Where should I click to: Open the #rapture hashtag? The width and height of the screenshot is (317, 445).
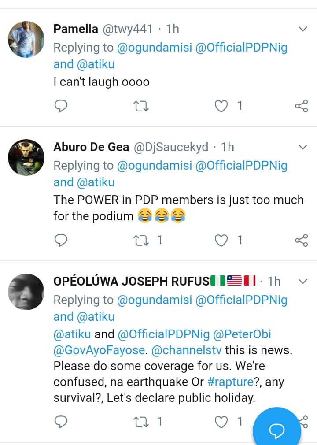[x=229, y=382]
